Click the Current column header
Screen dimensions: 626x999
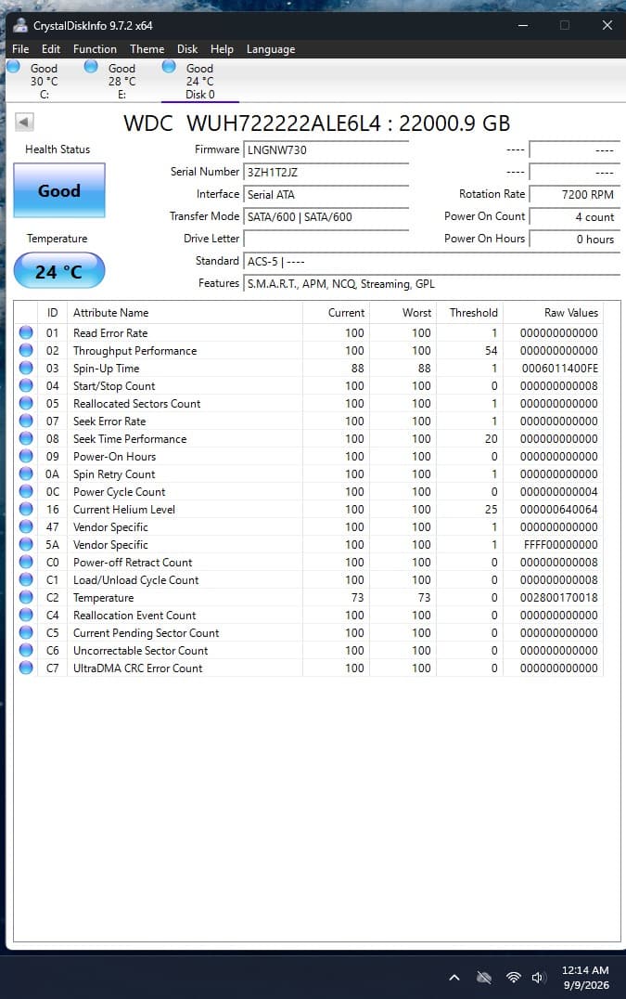(x=336, y=313)
